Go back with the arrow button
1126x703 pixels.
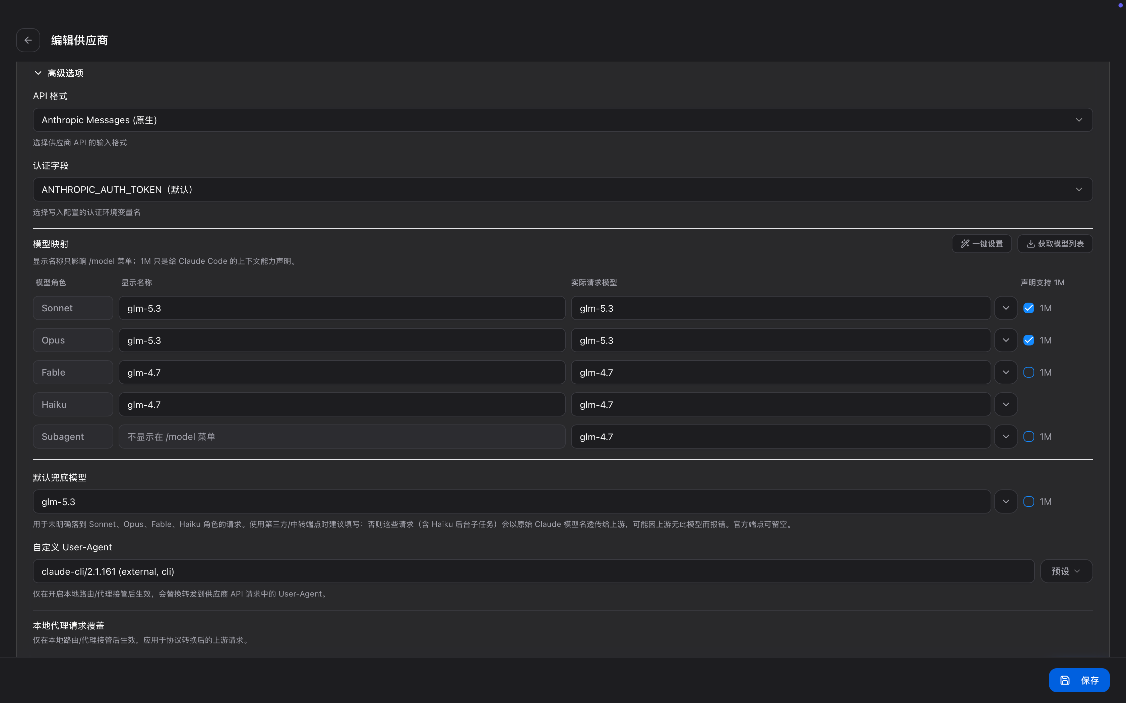(28, 40)
